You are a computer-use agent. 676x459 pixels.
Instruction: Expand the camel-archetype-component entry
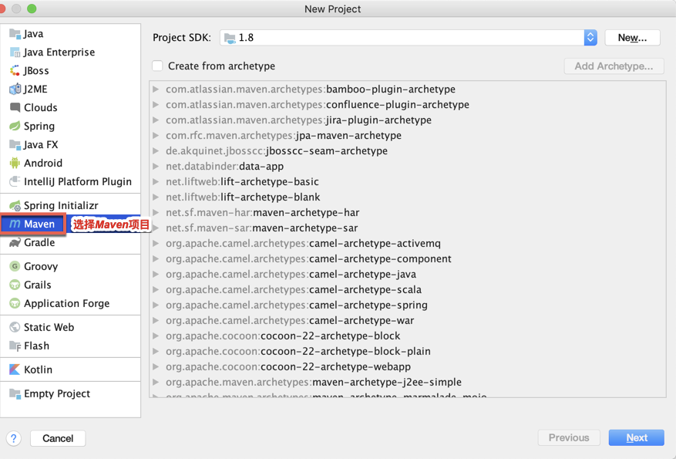pyautogui.click(x=156, y=259)
